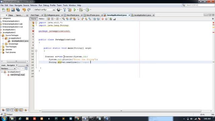Screen dimensions: 215x121
Task: Toggle the History view button
Action: point(42,19)
